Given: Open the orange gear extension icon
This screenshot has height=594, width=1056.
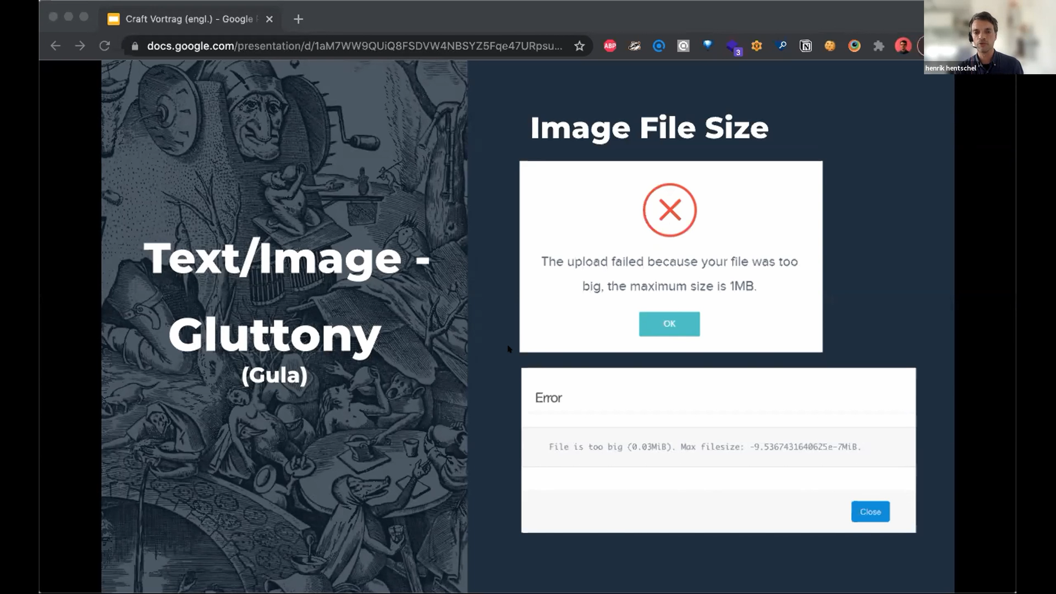Looking at the screenshot, I should click(757, 46).
